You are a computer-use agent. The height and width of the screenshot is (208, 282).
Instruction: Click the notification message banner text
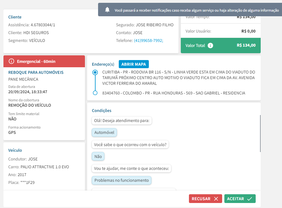pos(197,10)
